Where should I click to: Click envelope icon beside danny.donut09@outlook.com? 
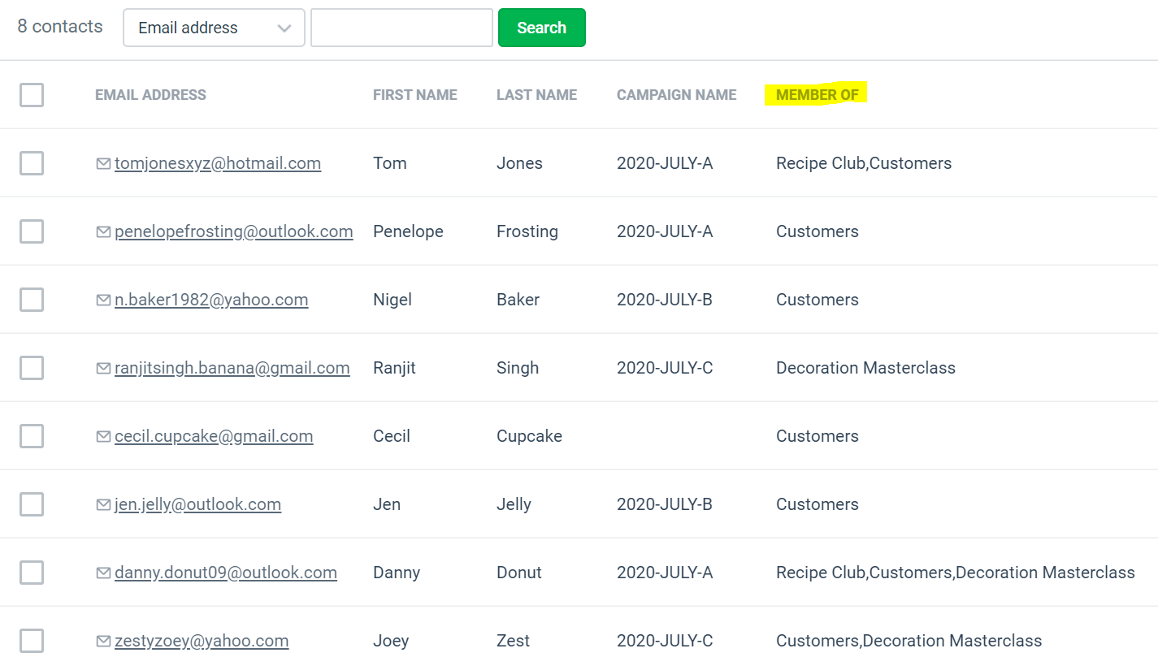pos(103,573)
